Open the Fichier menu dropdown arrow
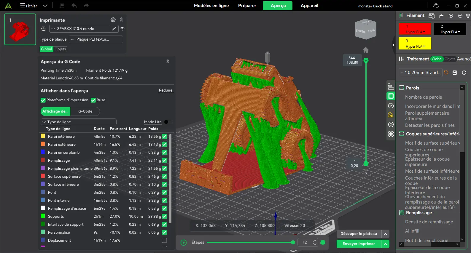The height and width of the screenshot is (253, 471). (x=45, y=6)
